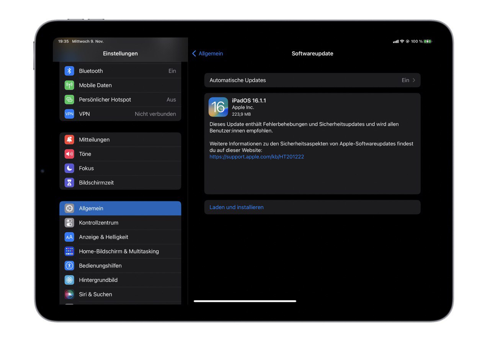Tap the Bluetooth icon in sidebar
This screenshot has height=342, width=490.
point(69,71)
